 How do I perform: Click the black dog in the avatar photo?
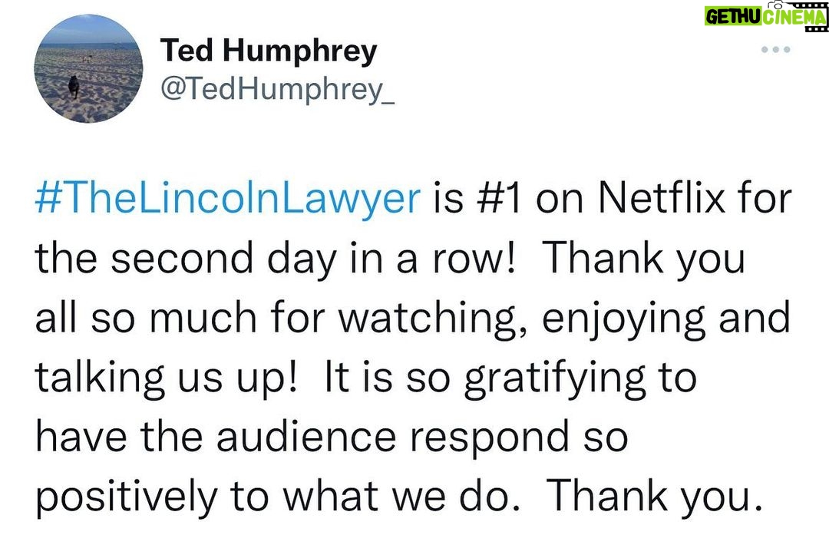(74, 86)
